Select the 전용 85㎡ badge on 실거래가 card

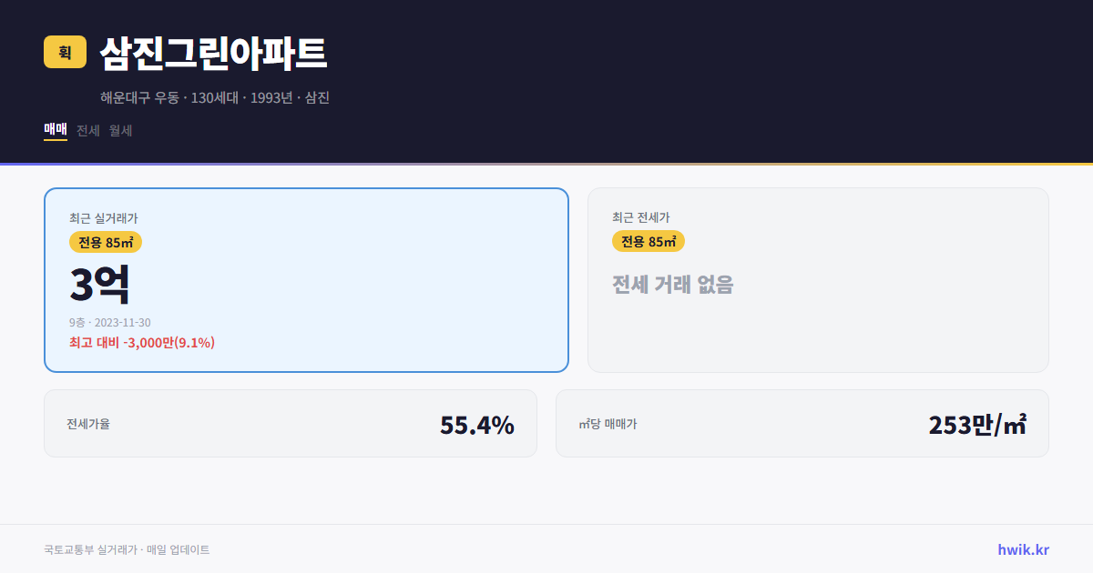[x=104, y=242]
